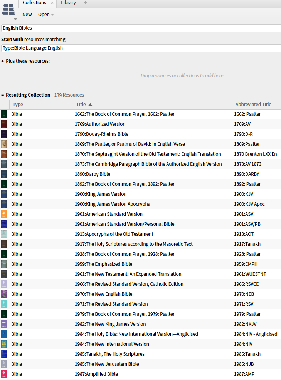The height and width of the screenshot is (380, 281).
Task: Click cover icon for 1890 Darby Bible
Action: tap(4, 174)
